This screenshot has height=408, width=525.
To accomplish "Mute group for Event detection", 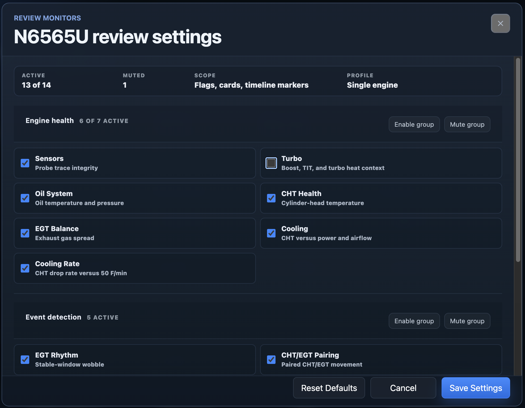I will (467, 321).
